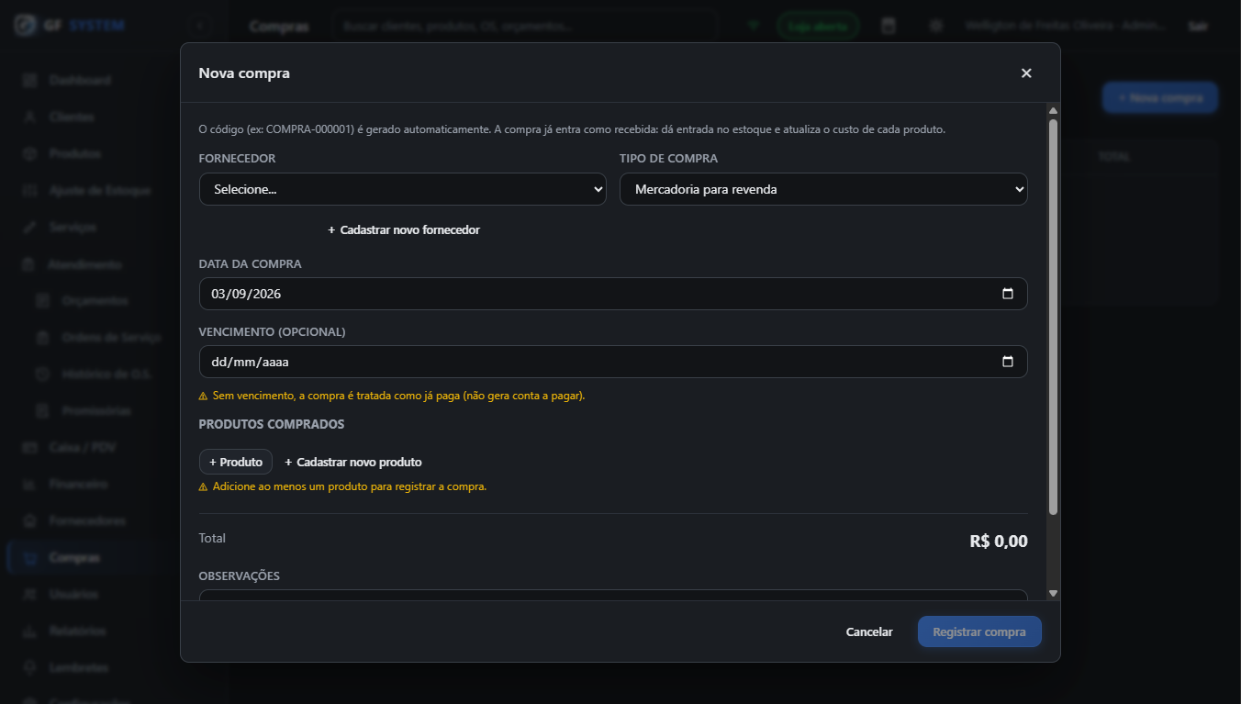Click the scroll-down arrow of the dialog scrollbar
The height and width of the screenshot is (704, 1241).
(1053, 594)
